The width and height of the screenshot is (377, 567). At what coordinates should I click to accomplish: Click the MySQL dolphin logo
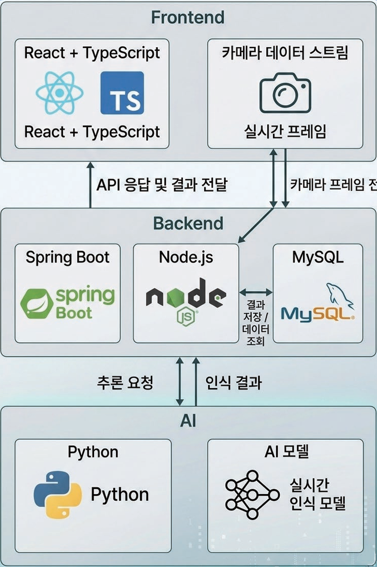point(317,302)
